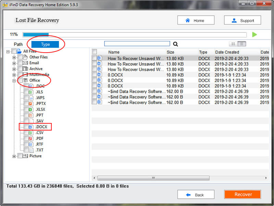Switch to the Type tab
Screen dimensions: 274x206
(45, 44)
